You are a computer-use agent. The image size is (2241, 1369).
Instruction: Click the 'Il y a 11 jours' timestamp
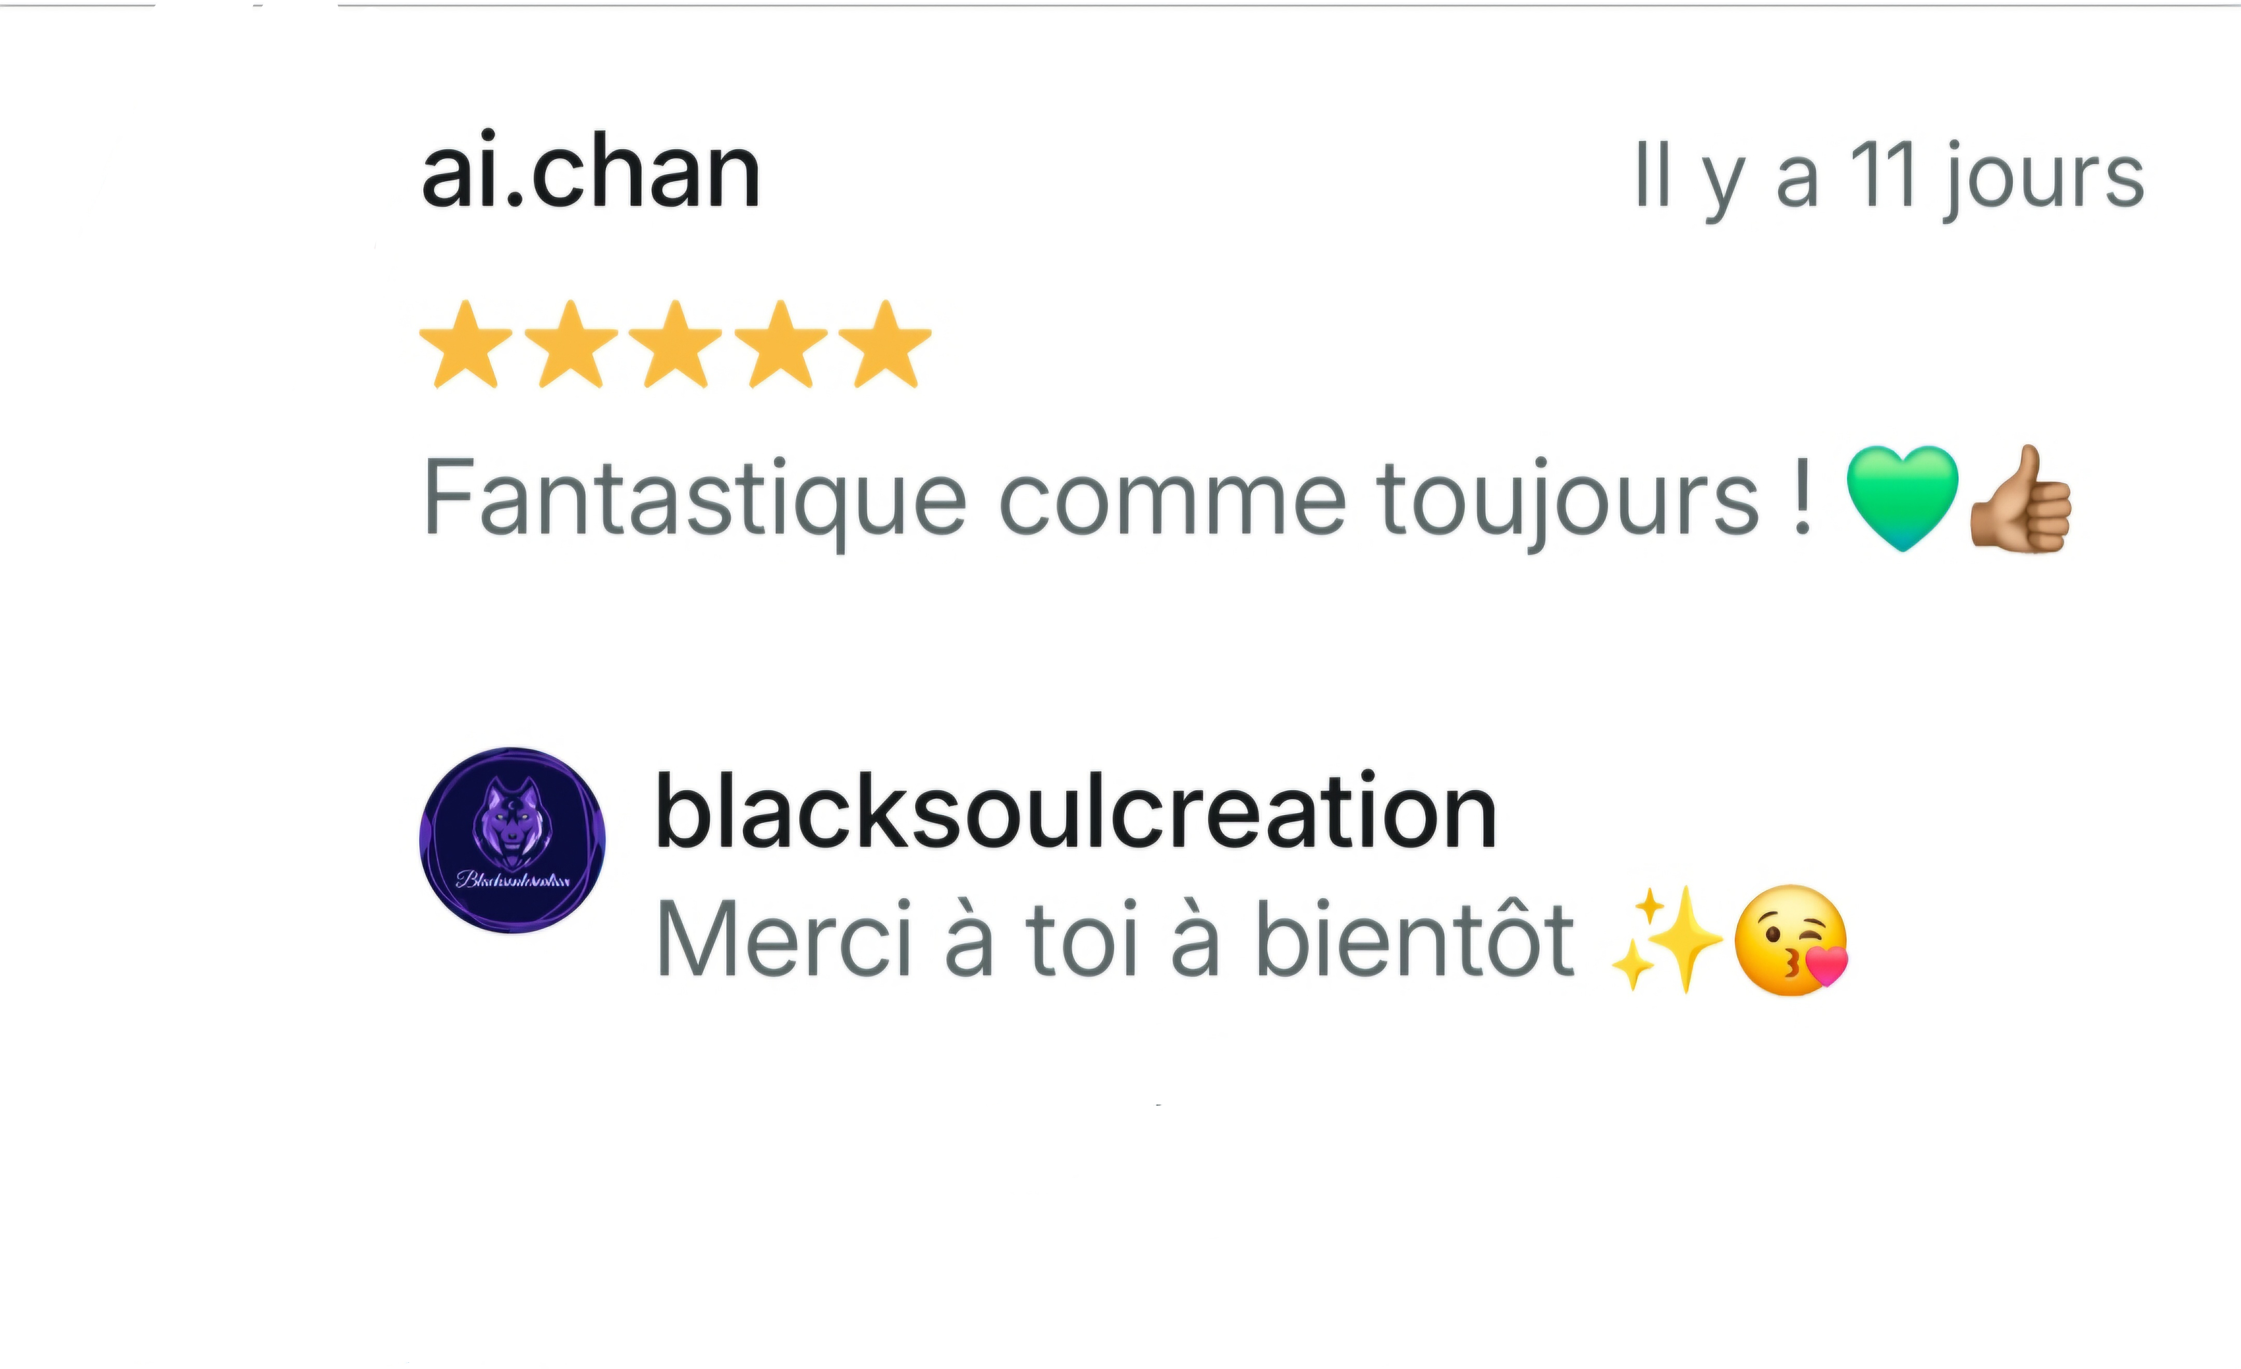point(1889,178)
